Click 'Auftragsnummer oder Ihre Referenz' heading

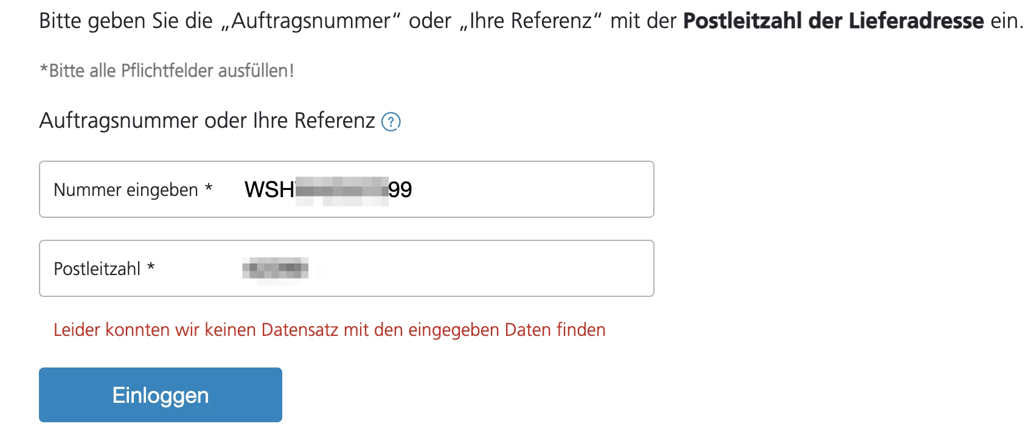tap(207, 120)
